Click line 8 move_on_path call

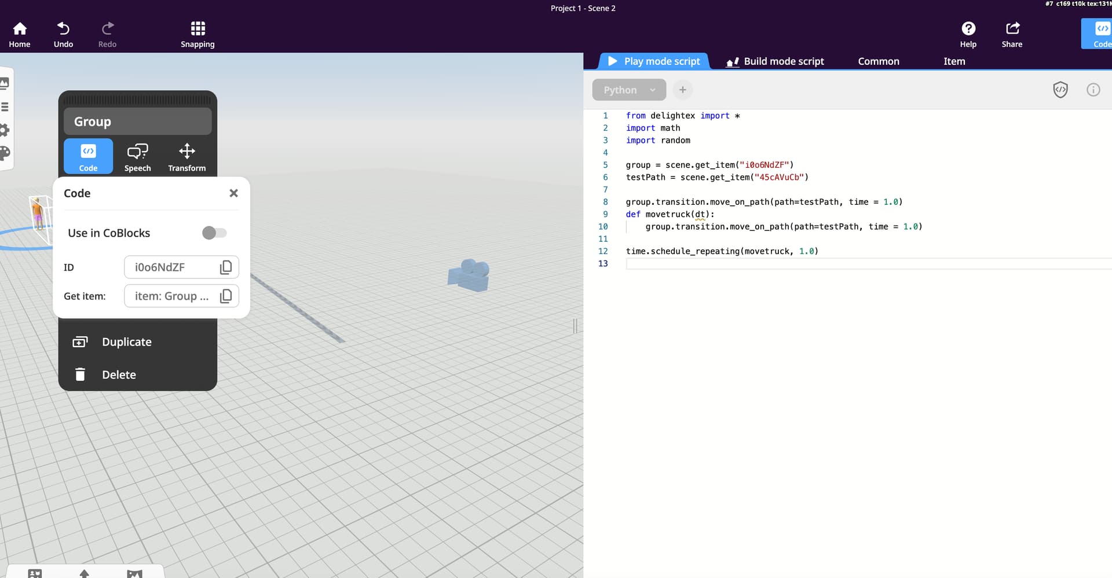pos(764,202)
